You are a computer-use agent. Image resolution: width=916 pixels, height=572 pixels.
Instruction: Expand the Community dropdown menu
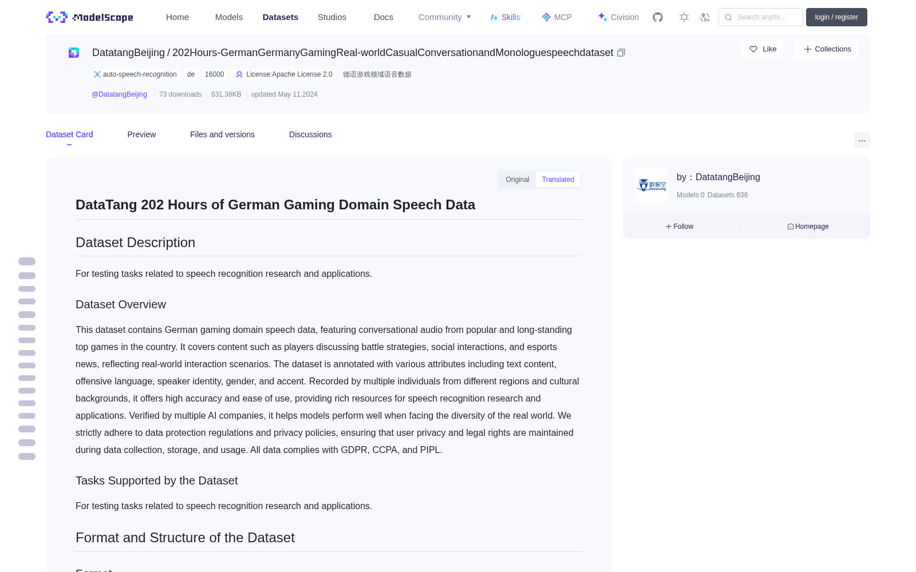pos(445,17)
